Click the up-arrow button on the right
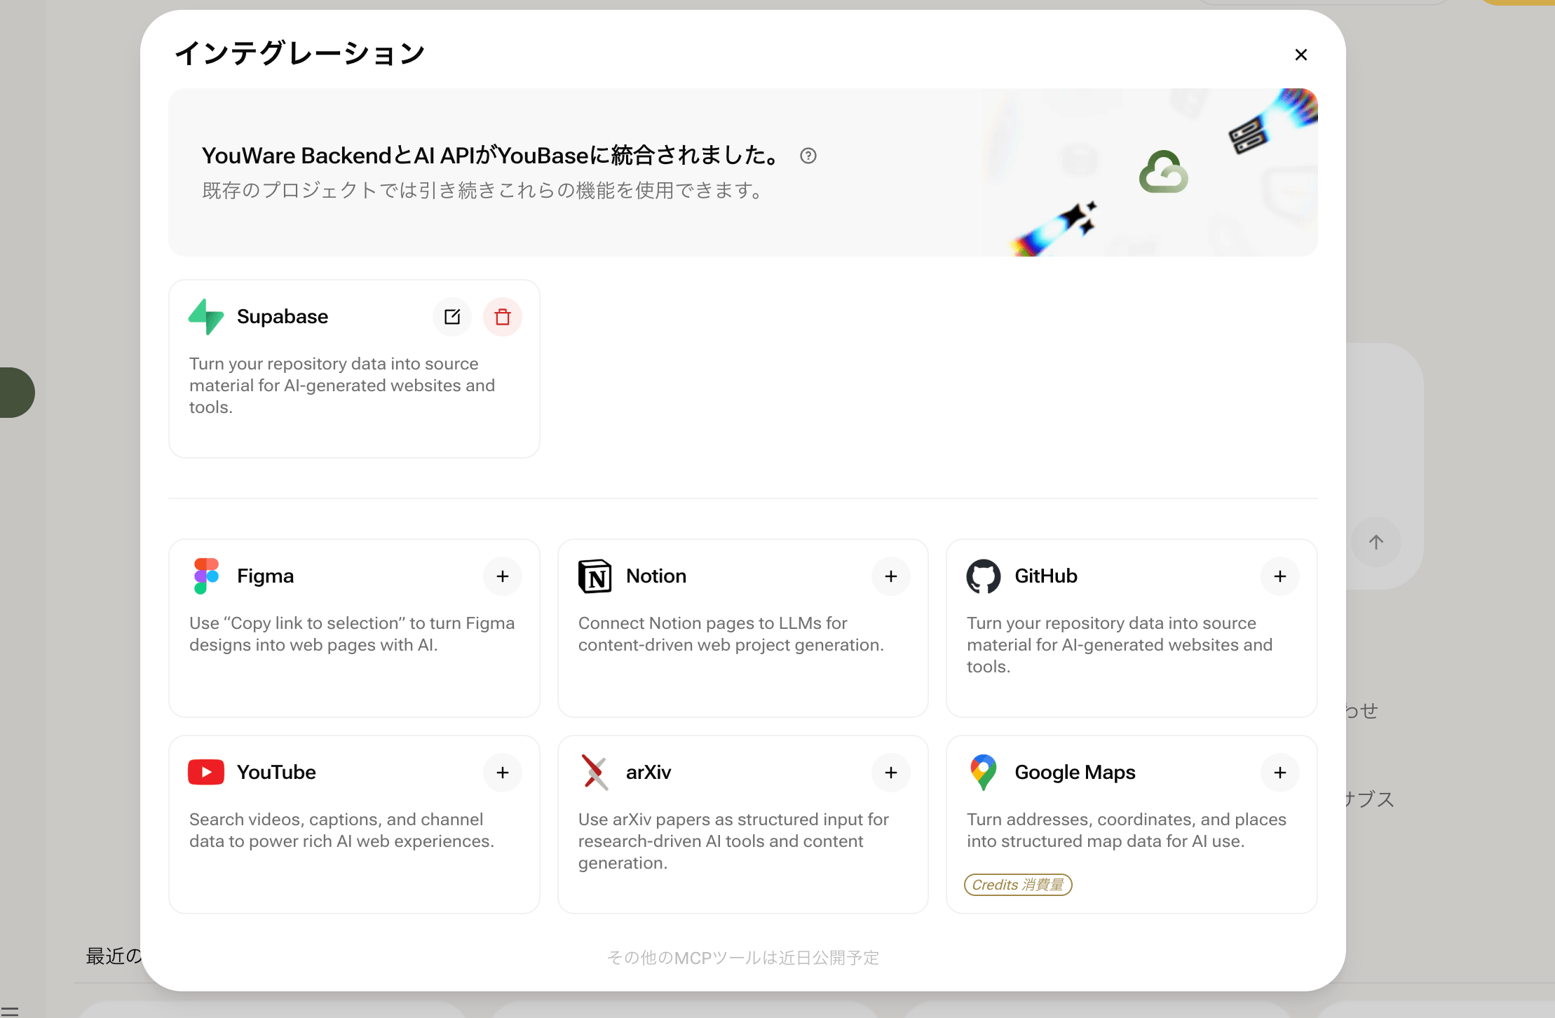The image size is (1555, 1018). coord(1376,541)
